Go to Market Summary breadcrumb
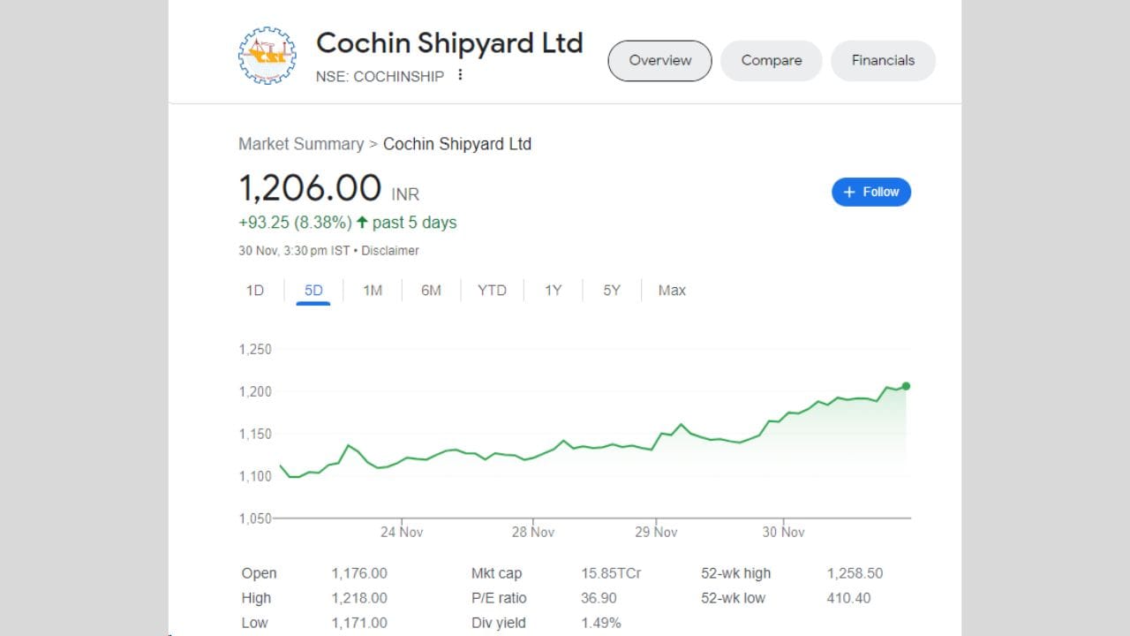 tap(301, 144)
